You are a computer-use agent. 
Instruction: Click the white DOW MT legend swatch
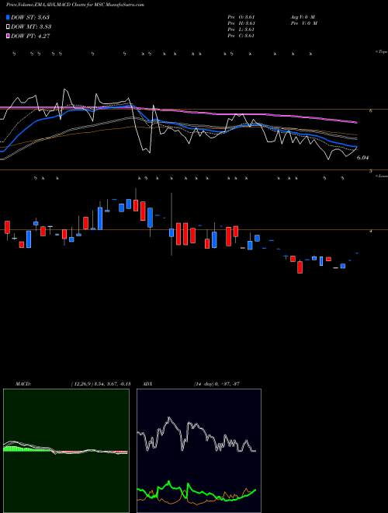(8, 27)
